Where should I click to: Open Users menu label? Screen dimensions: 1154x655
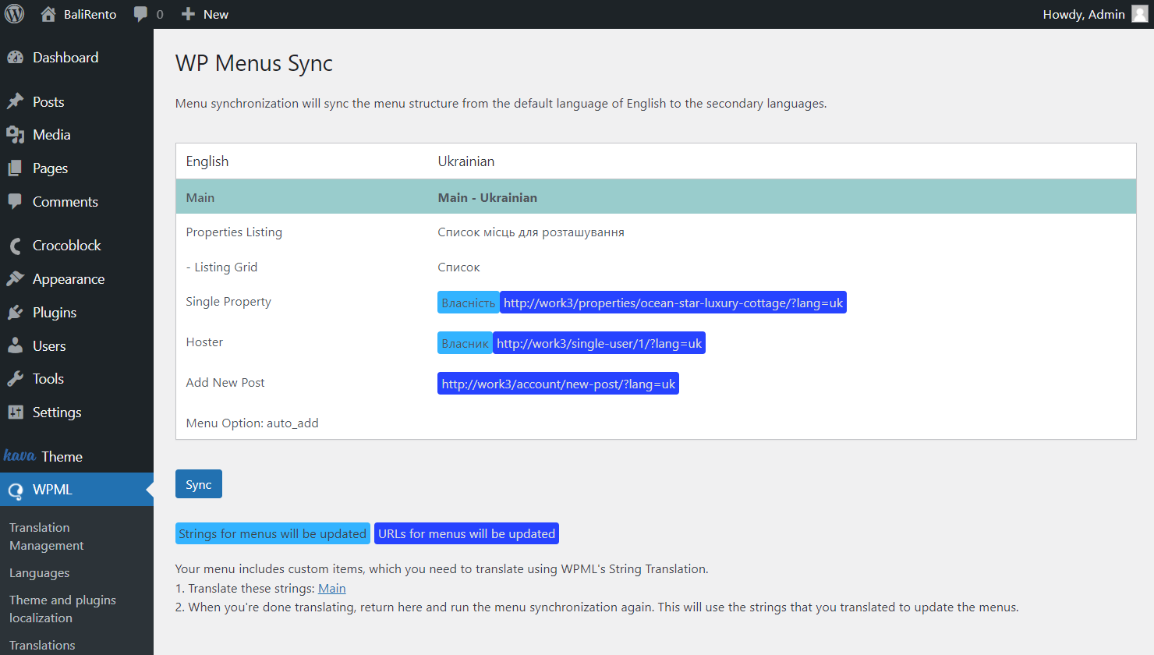(49, 345)
